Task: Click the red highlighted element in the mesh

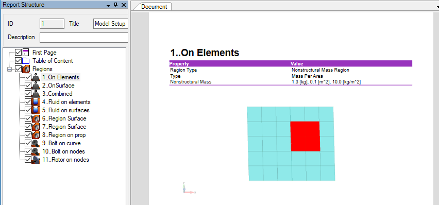Action: 305,136
